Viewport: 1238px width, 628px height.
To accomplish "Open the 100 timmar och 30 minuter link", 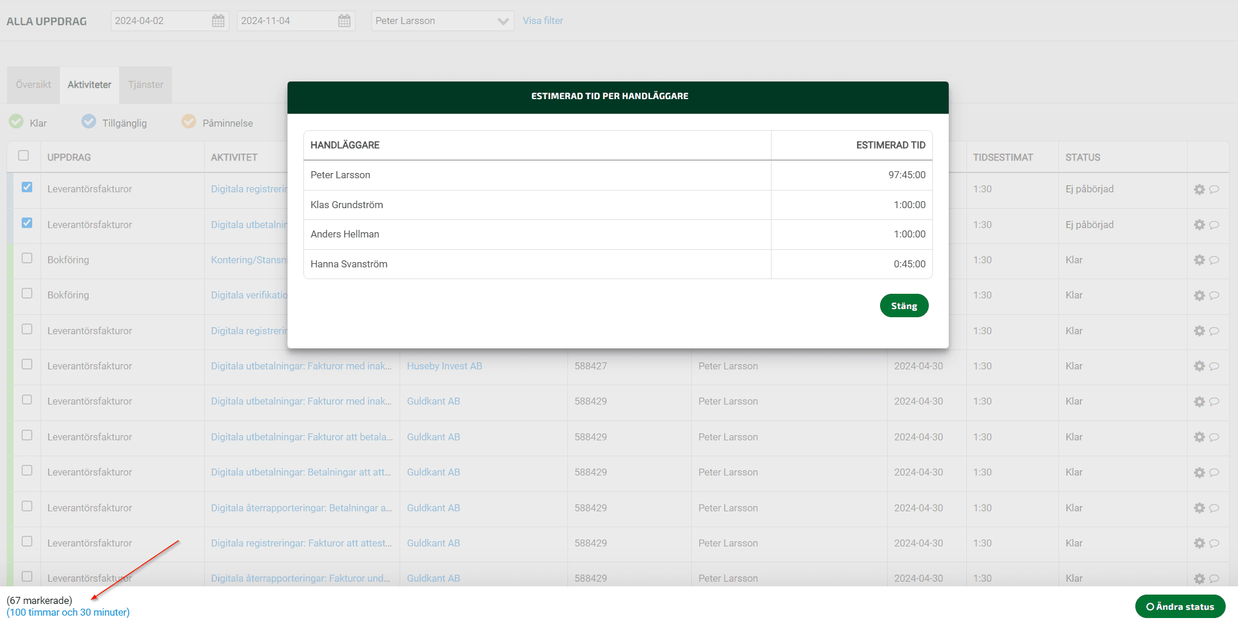I will 68,612.
